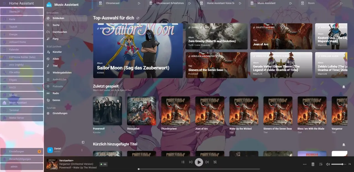The height and width of the screenshot is (172, 354).
Task: Open Suche with the magnifier icon
Action: click(x=66, y=25)
